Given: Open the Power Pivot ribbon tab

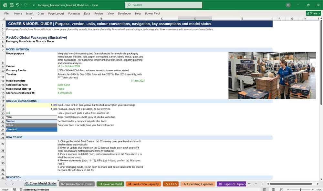Looking at the screenshot, I should coord(153,13).
